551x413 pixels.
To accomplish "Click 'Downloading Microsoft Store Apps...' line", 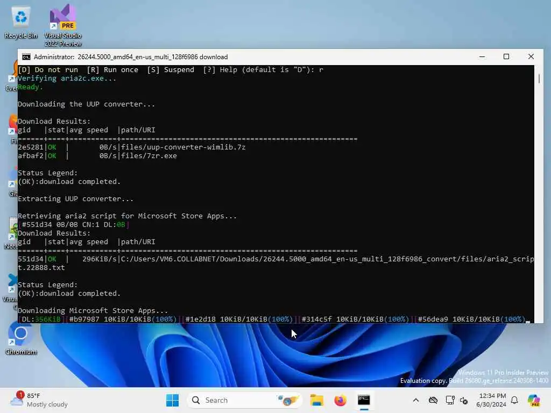I will (93, 311).
